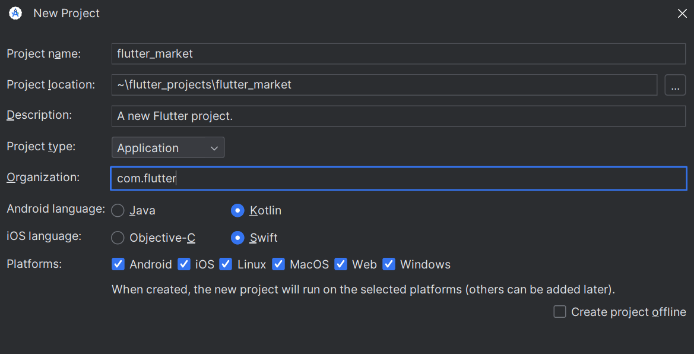Viewport: 694px width, 354px height.
Task: Enable Create project offline checkbox
Action: (560, 312)
